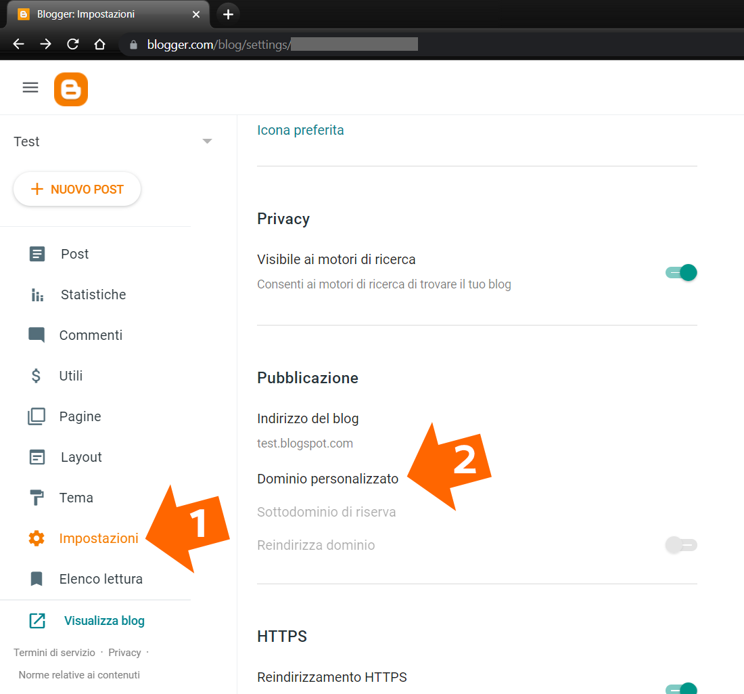
Task: Click the Tema paint roller icon
Action: point(37,498)
